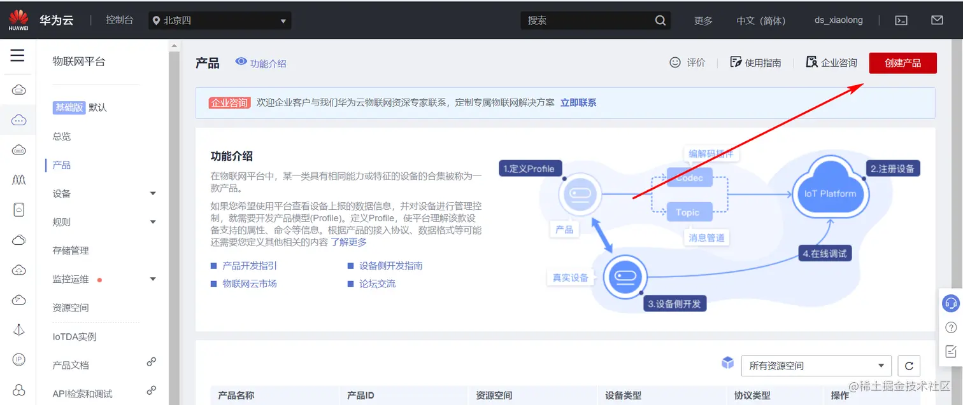Open the 产品开发指引 link
The width and height of the screenshot is (963, 405).
pos(250,266)
